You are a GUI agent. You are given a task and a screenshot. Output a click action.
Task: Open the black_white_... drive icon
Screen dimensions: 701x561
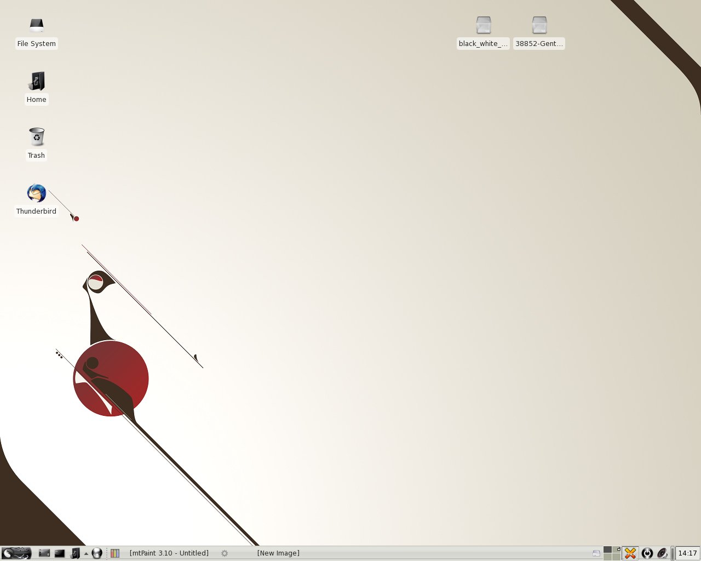(483, 25)
